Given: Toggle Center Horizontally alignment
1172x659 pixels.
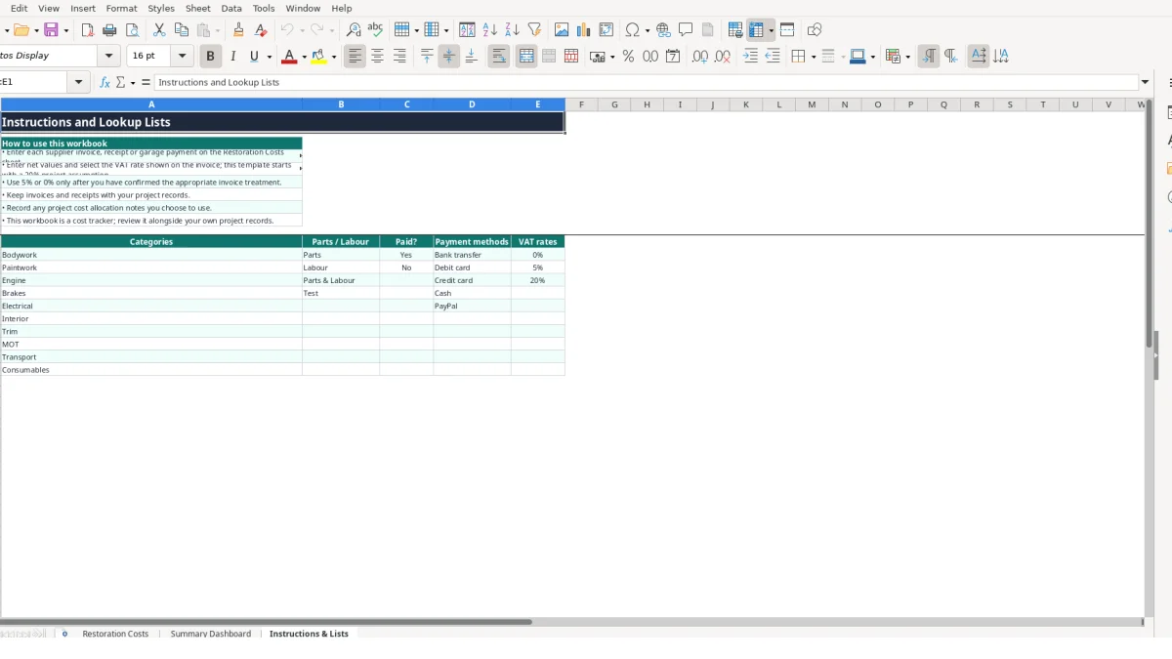Looking at the screenshot, I should pos(377,57).
